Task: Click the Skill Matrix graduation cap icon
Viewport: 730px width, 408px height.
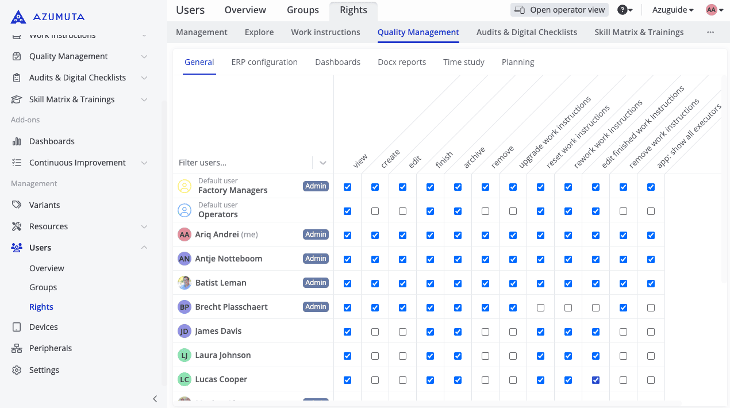Action: point(17,99)
